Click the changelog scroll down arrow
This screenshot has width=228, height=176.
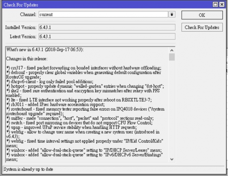[172, 159]
